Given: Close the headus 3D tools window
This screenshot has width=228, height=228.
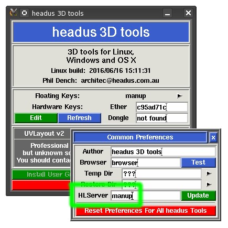Looking at the screenshot, I should 188,13.
